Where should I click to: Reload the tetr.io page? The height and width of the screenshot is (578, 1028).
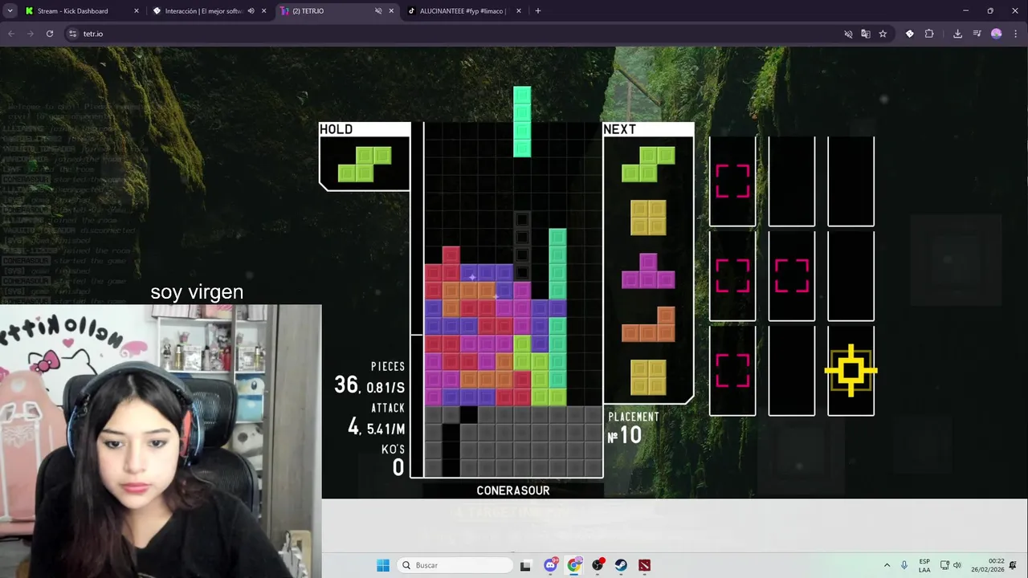[x=50, y=34]
